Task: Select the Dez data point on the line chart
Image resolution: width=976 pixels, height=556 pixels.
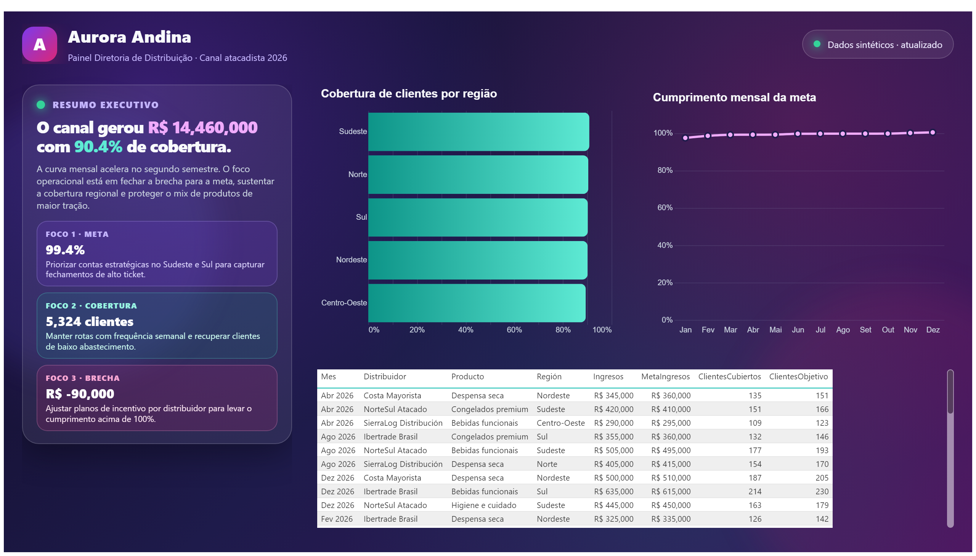Action: coord(933,133)
